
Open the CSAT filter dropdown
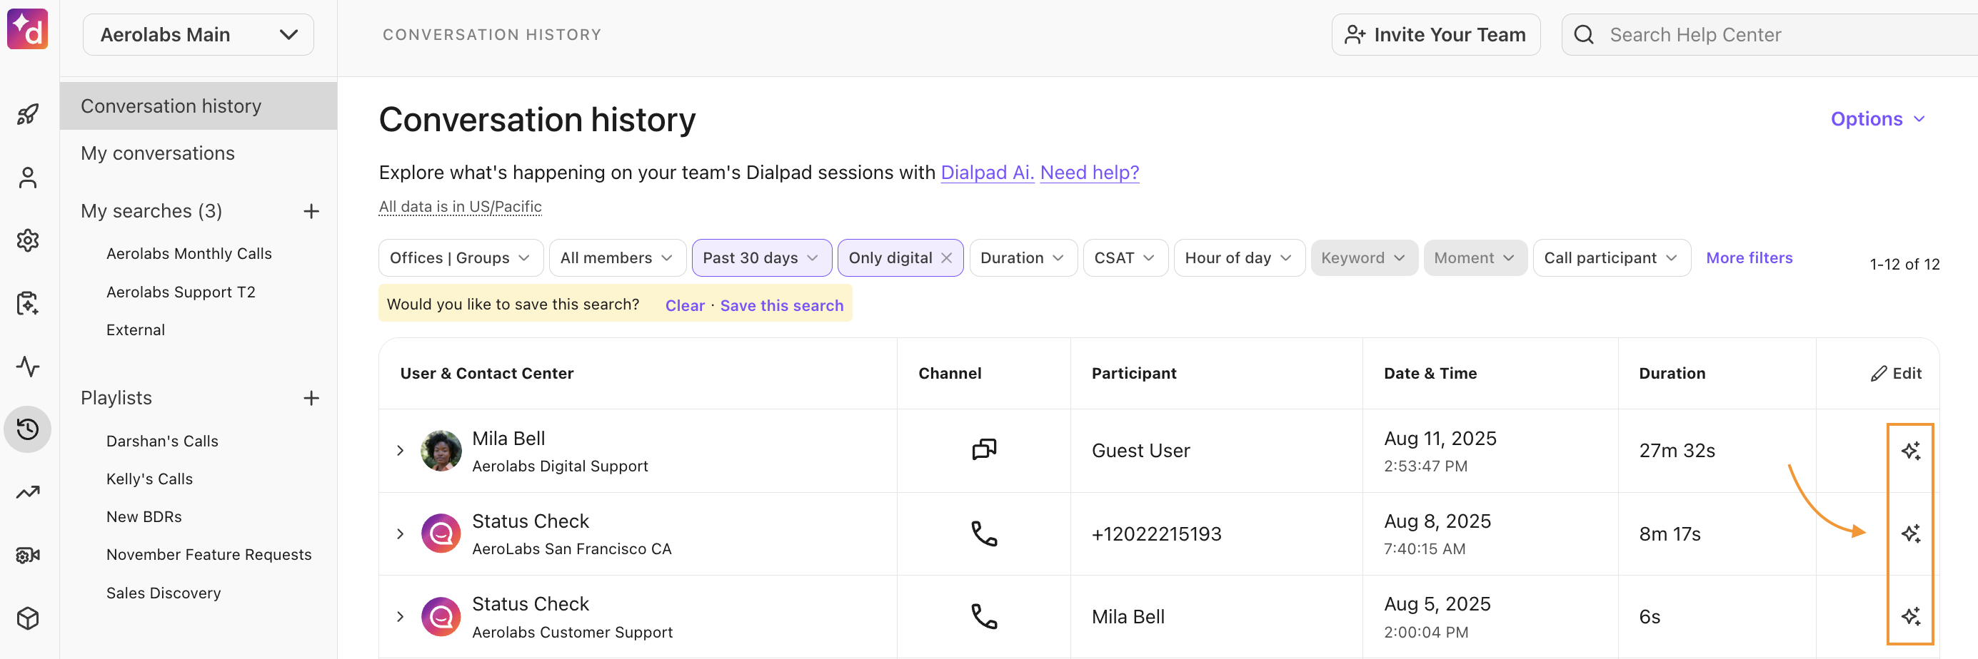tap(1125, 257)
